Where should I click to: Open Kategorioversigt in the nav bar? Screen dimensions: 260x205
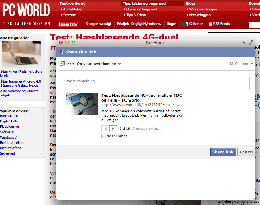(x=98, y=24)
